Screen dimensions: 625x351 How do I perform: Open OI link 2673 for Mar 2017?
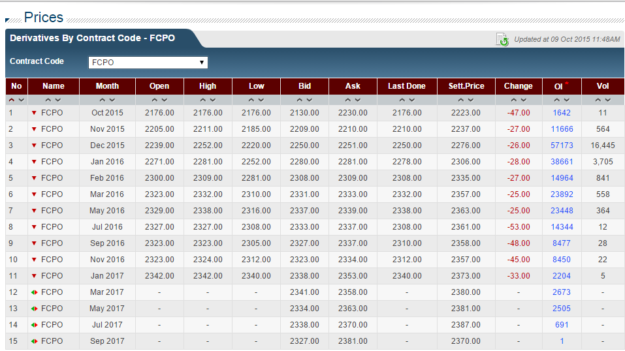pos(562,292)
